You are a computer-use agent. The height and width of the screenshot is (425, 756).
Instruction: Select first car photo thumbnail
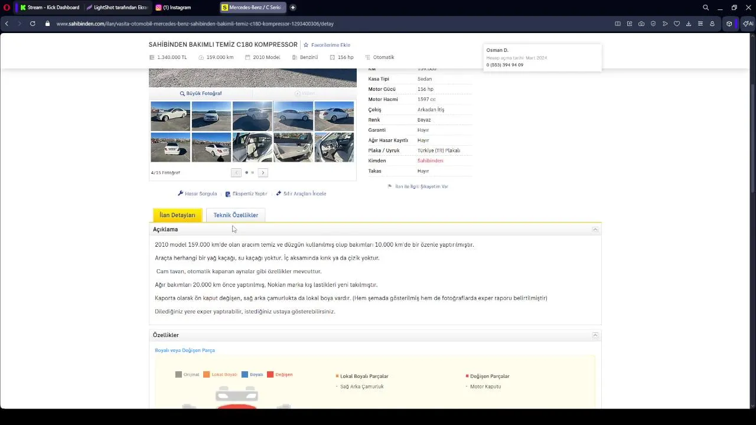[170, 116]
